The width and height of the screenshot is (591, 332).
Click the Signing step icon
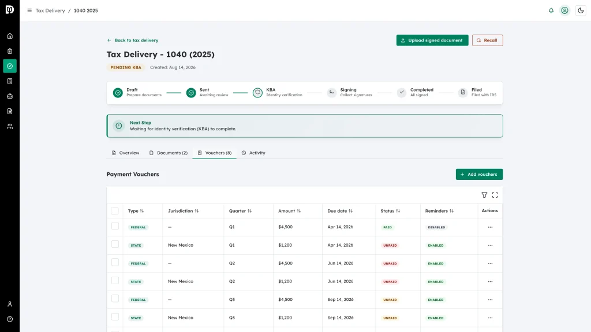coord(332,93)
